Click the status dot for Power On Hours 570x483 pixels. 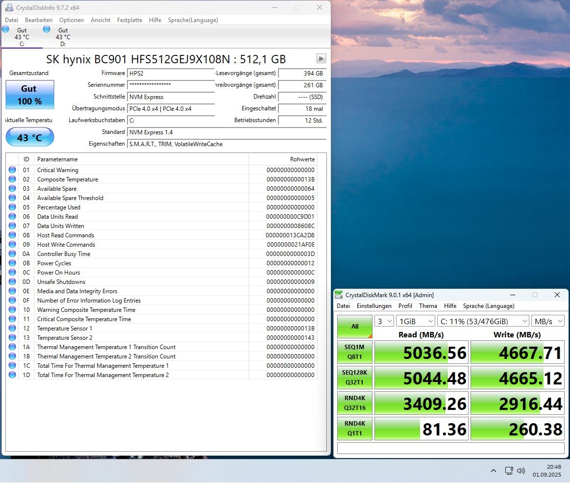click(x=12, y=273)
